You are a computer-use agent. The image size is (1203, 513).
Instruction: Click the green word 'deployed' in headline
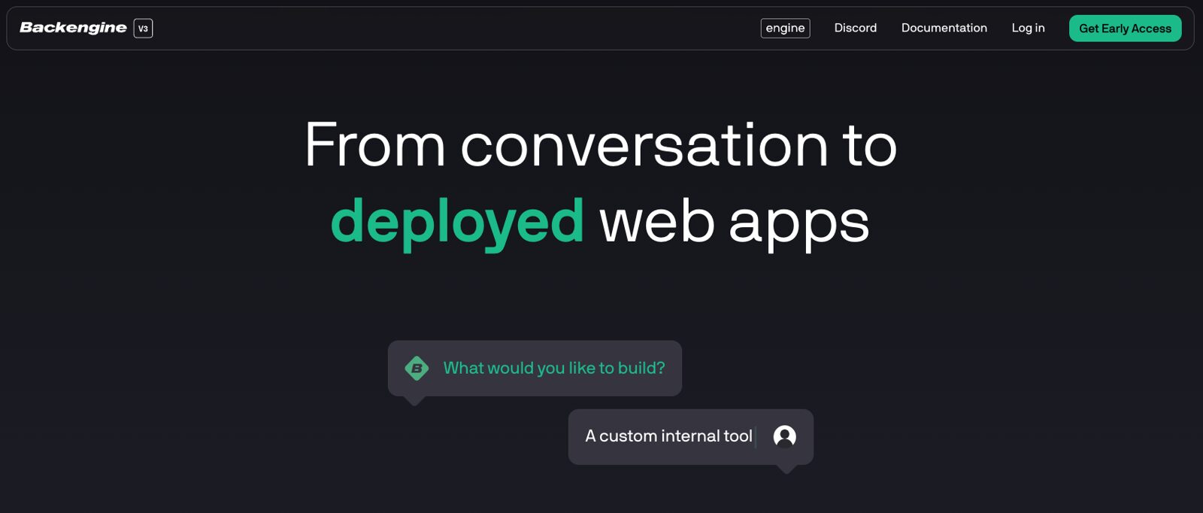[457, 222]
